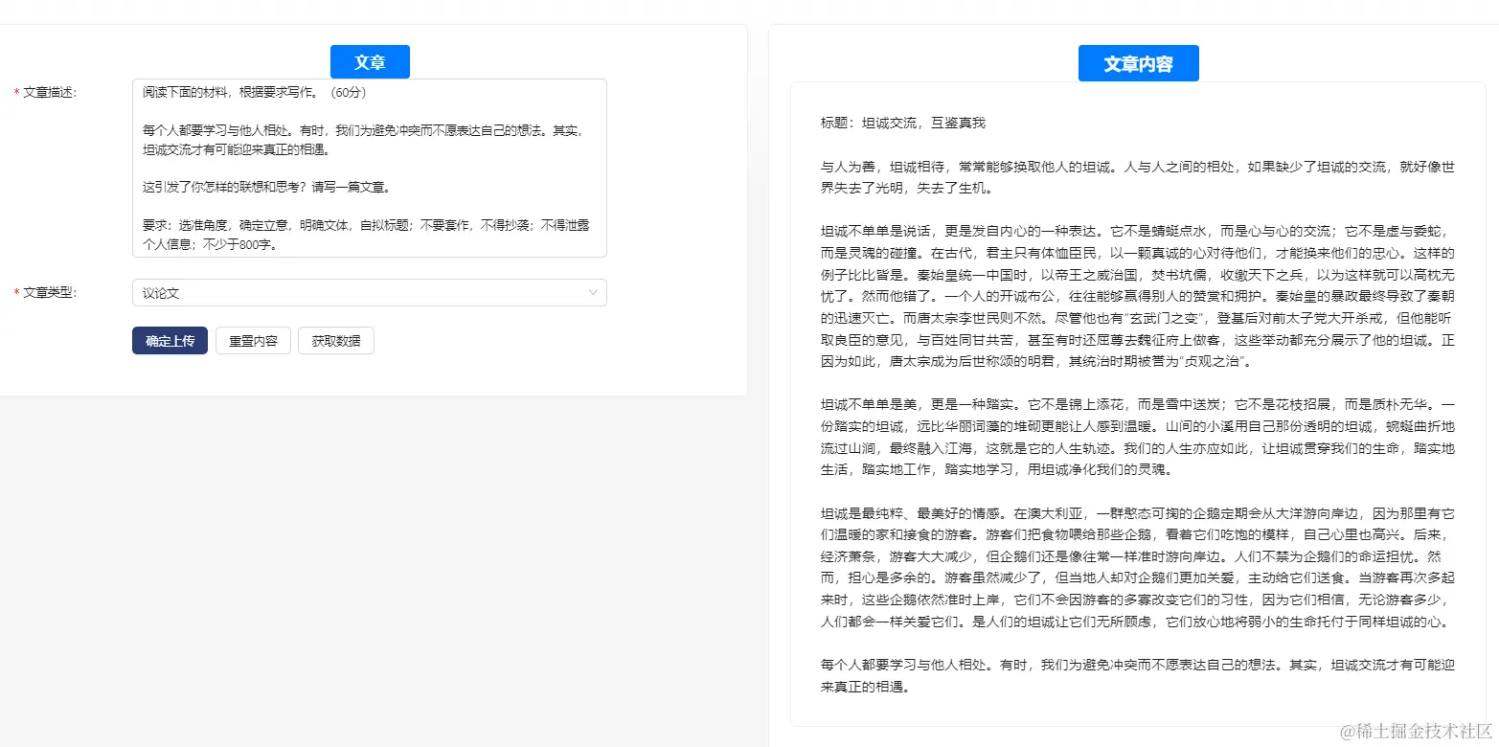This screenshot has height=747, width=1499.
Task: Click the article title line 标题：坦诚交流，互鉴真我
Action: click(x=903, y=124)
